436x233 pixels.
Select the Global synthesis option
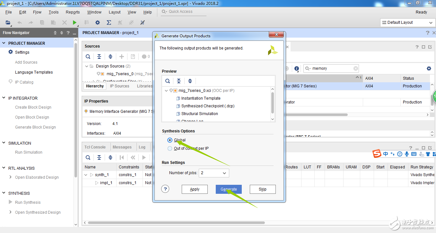point(170,140)
